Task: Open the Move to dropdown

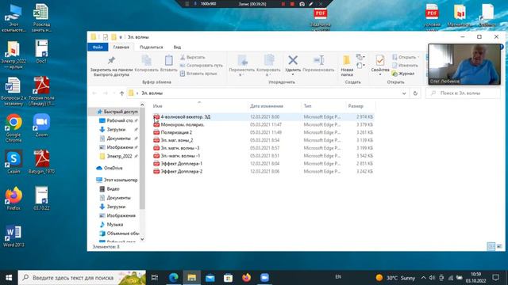Action: click(x=242, y=66)
